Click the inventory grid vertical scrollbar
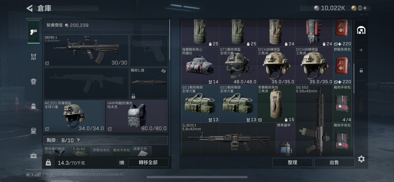Screen dimensions: 394x182 (x=354, y=78)
